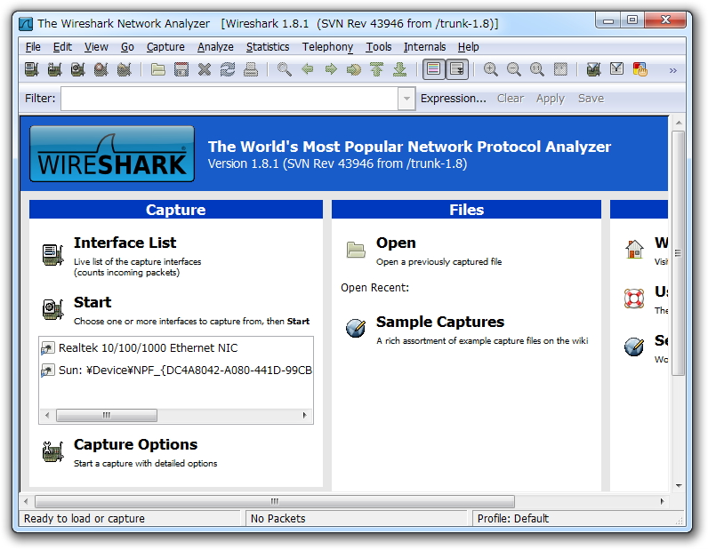708x550 pixels.
Task: Click the main horizontal scrollbar thumb
Action: (275, 501)
